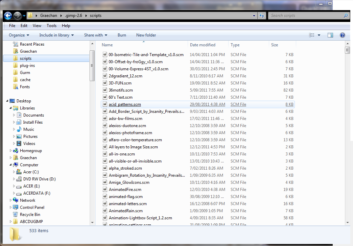Collapse the Computer tree node
Viewport: 353px width, 246px height.
[x=10, y=165]
